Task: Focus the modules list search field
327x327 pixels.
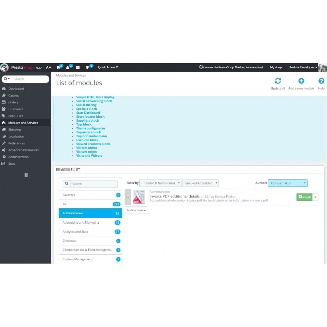Action: click(94, 184)
